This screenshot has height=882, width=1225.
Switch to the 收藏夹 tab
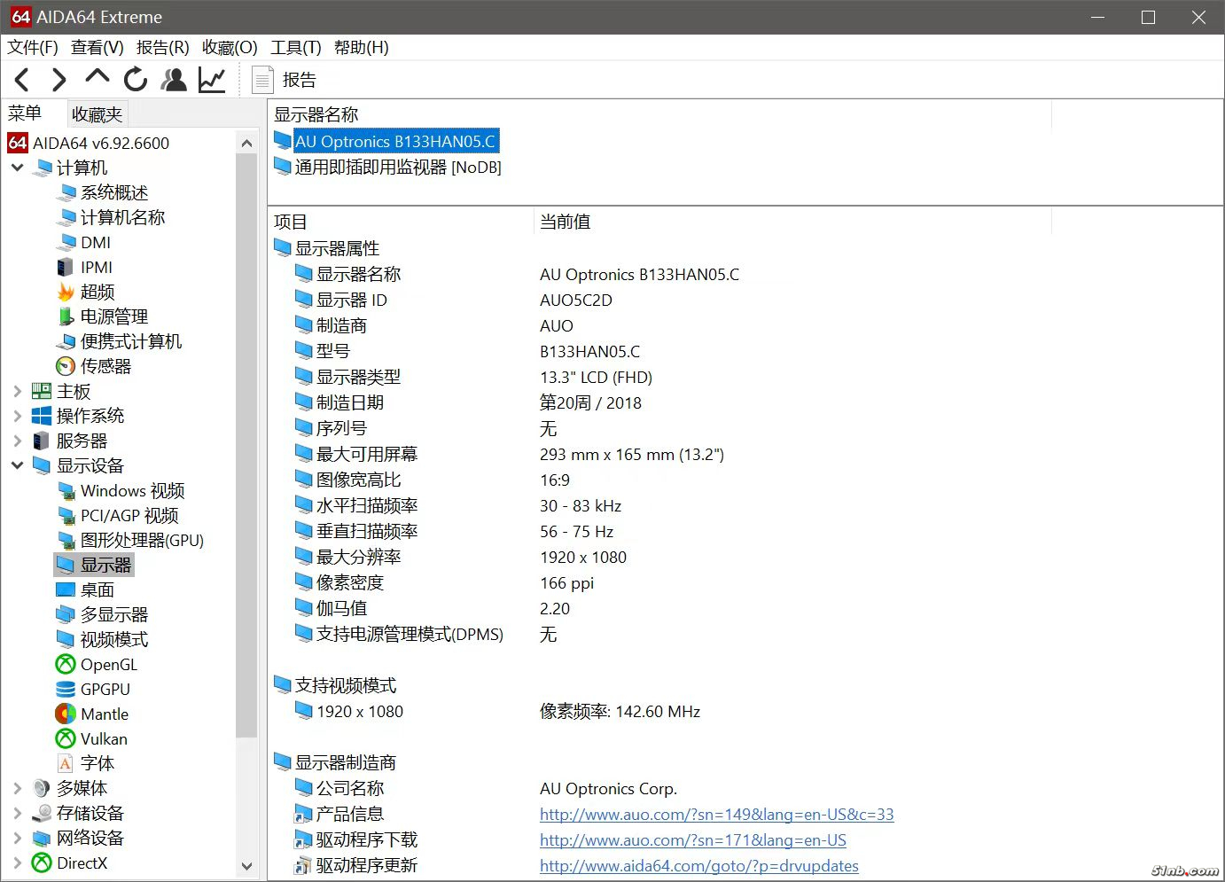98,114
